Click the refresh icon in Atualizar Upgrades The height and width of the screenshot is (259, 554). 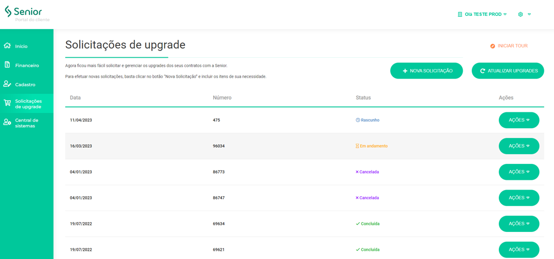[x=483, y=71]
